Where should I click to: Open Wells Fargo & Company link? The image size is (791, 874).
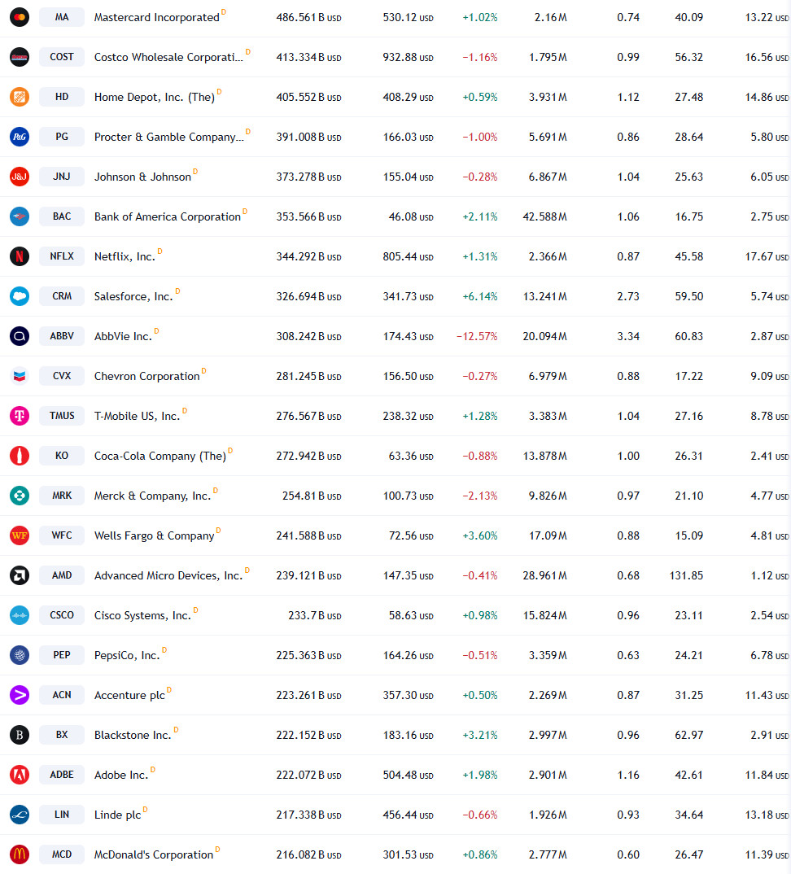coord(155,535)
